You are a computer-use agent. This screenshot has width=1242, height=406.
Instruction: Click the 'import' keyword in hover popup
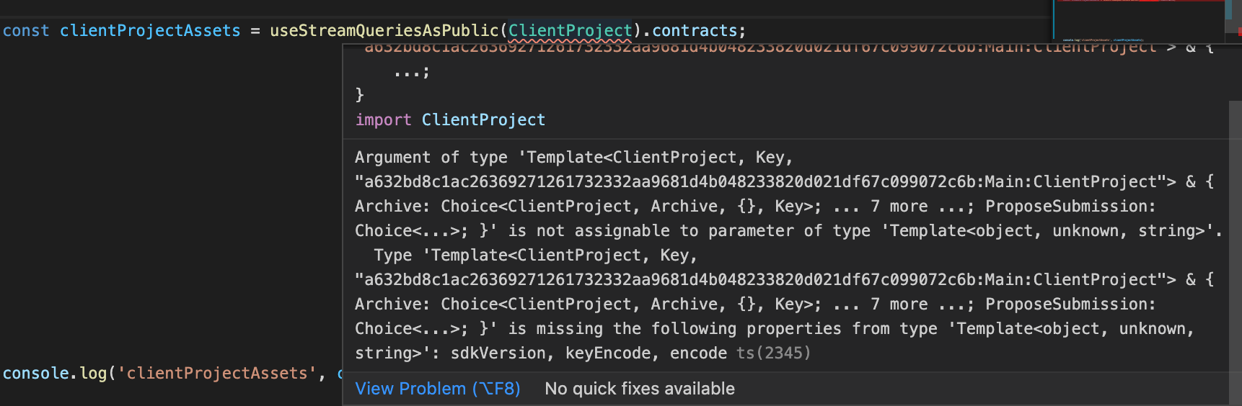383,120
